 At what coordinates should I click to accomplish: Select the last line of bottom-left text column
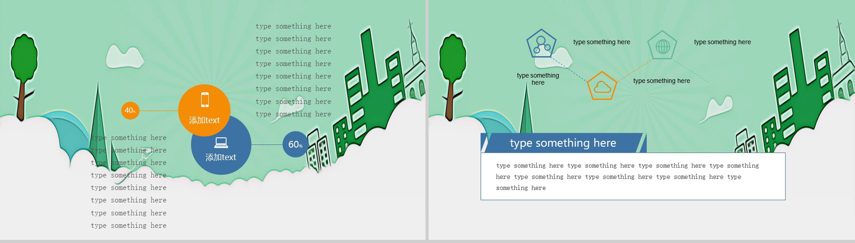coord(129,226)
